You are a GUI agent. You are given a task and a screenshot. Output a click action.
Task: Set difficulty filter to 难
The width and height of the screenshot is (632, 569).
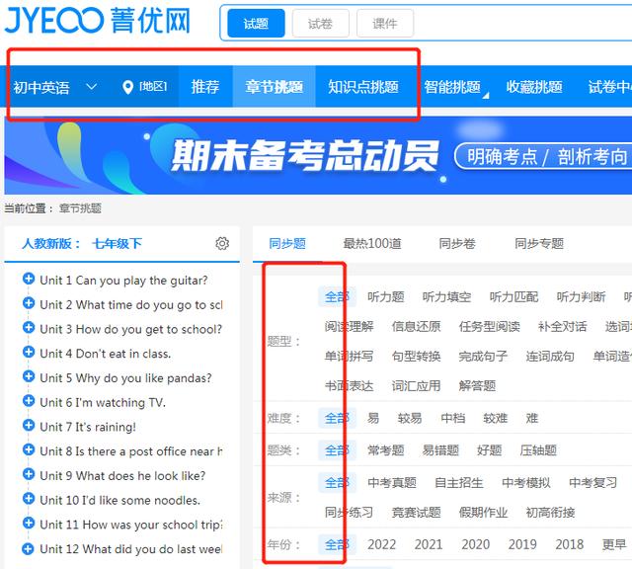click(532, 418)
